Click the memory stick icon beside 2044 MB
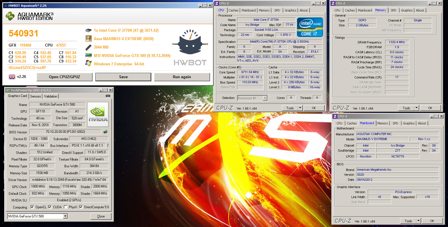Screen dimensions: 448x227 click(88, 47)
